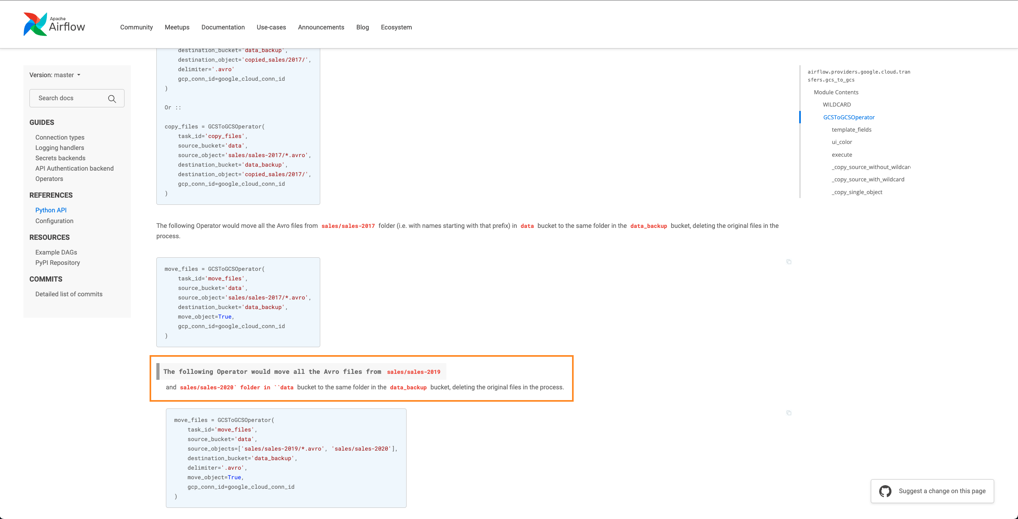Click the GitHub icon in suggestion box

pyautogui.click(x=885, y=491)
